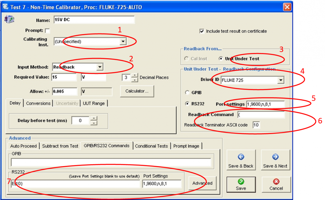Viewport: 325px width, 200px height.
Task: Increase the Decimal Places value
Action: click(135, 75)
